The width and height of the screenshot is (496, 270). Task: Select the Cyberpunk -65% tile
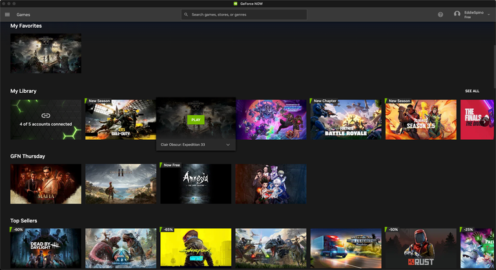point(196,248)
